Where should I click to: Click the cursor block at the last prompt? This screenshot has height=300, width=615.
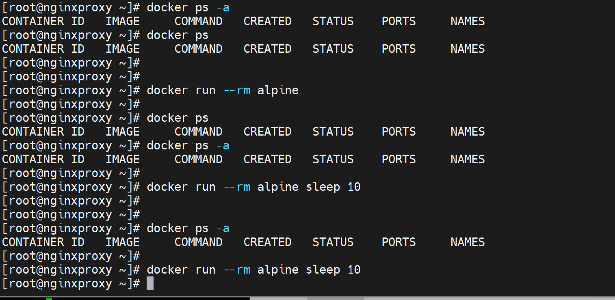click(x=150, y=283)
